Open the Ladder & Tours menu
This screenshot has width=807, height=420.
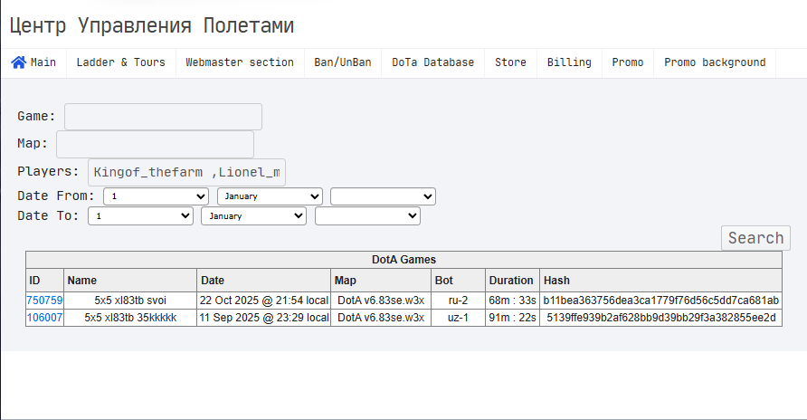(x=121, y=62)
